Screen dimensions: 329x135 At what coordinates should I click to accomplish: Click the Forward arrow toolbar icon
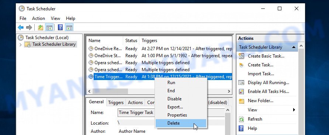point(29,27)
